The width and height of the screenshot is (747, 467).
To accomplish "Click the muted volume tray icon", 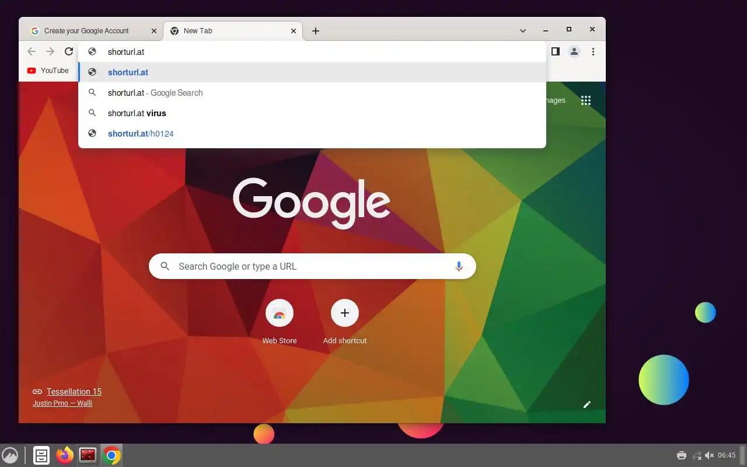I will coord(710,455).
